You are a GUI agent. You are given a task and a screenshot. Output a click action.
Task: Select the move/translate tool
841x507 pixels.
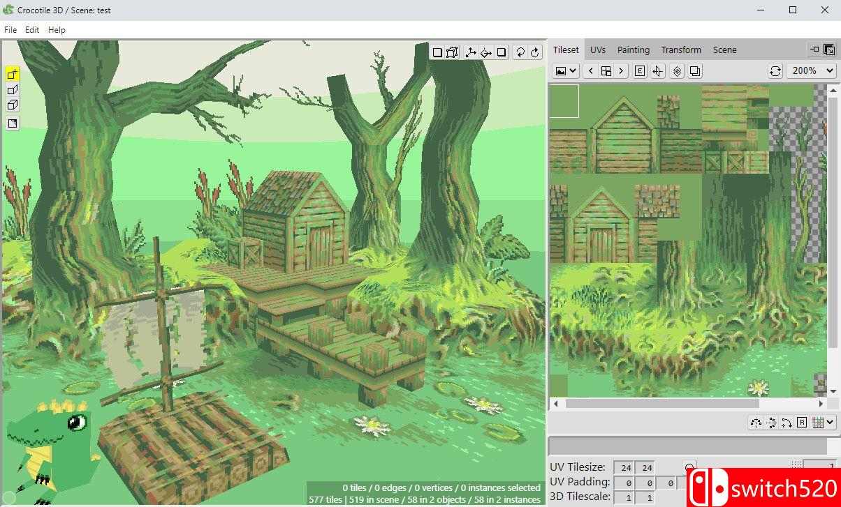point(469,52)
